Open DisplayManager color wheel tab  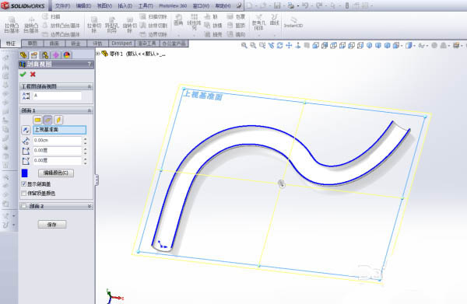67,55
